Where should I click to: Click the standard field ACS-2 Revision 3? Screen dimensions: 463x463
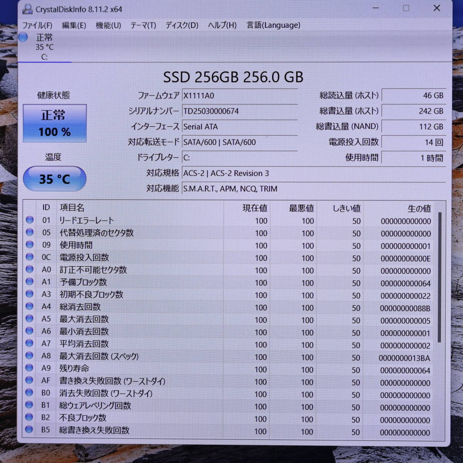[x=314, y=173]
